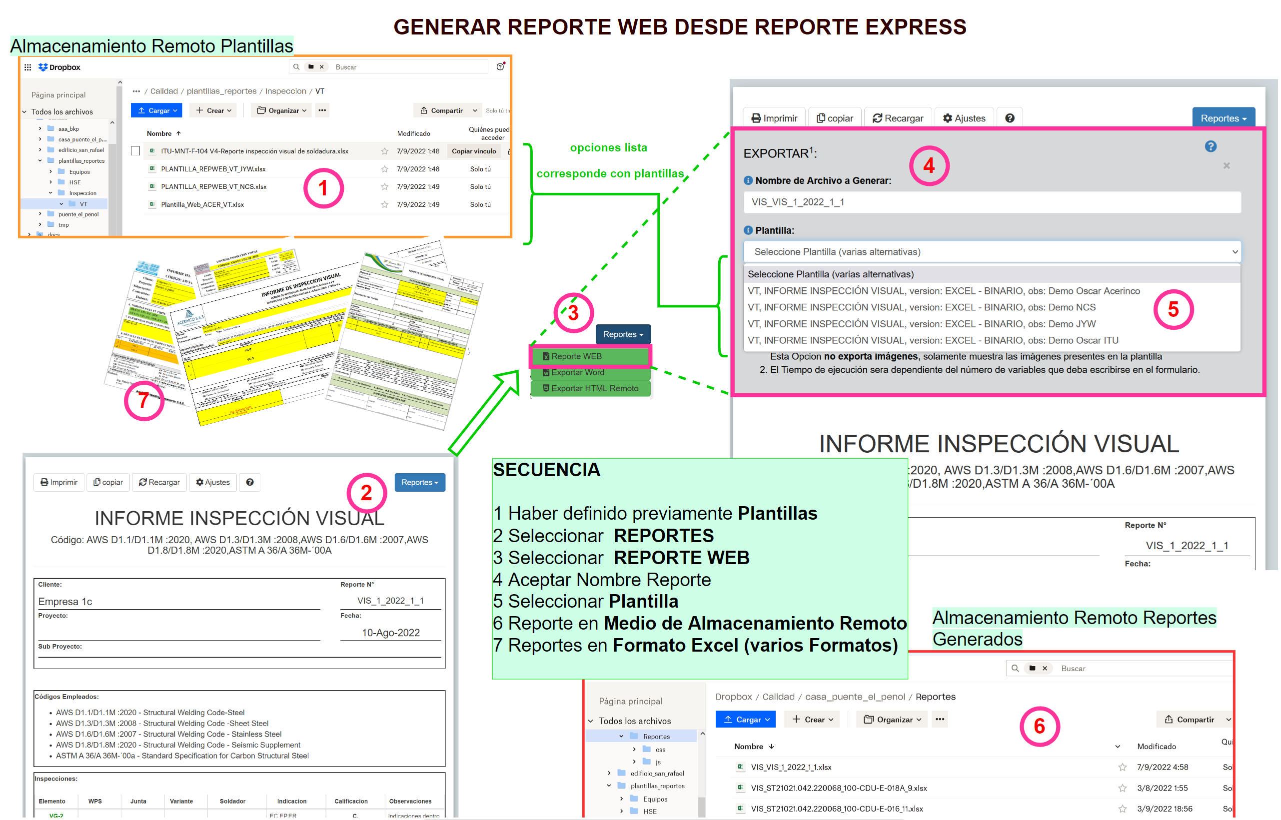Select the Demo NCS plantilla option
The height and width of the screenshot is (820, 1281).
921,307
